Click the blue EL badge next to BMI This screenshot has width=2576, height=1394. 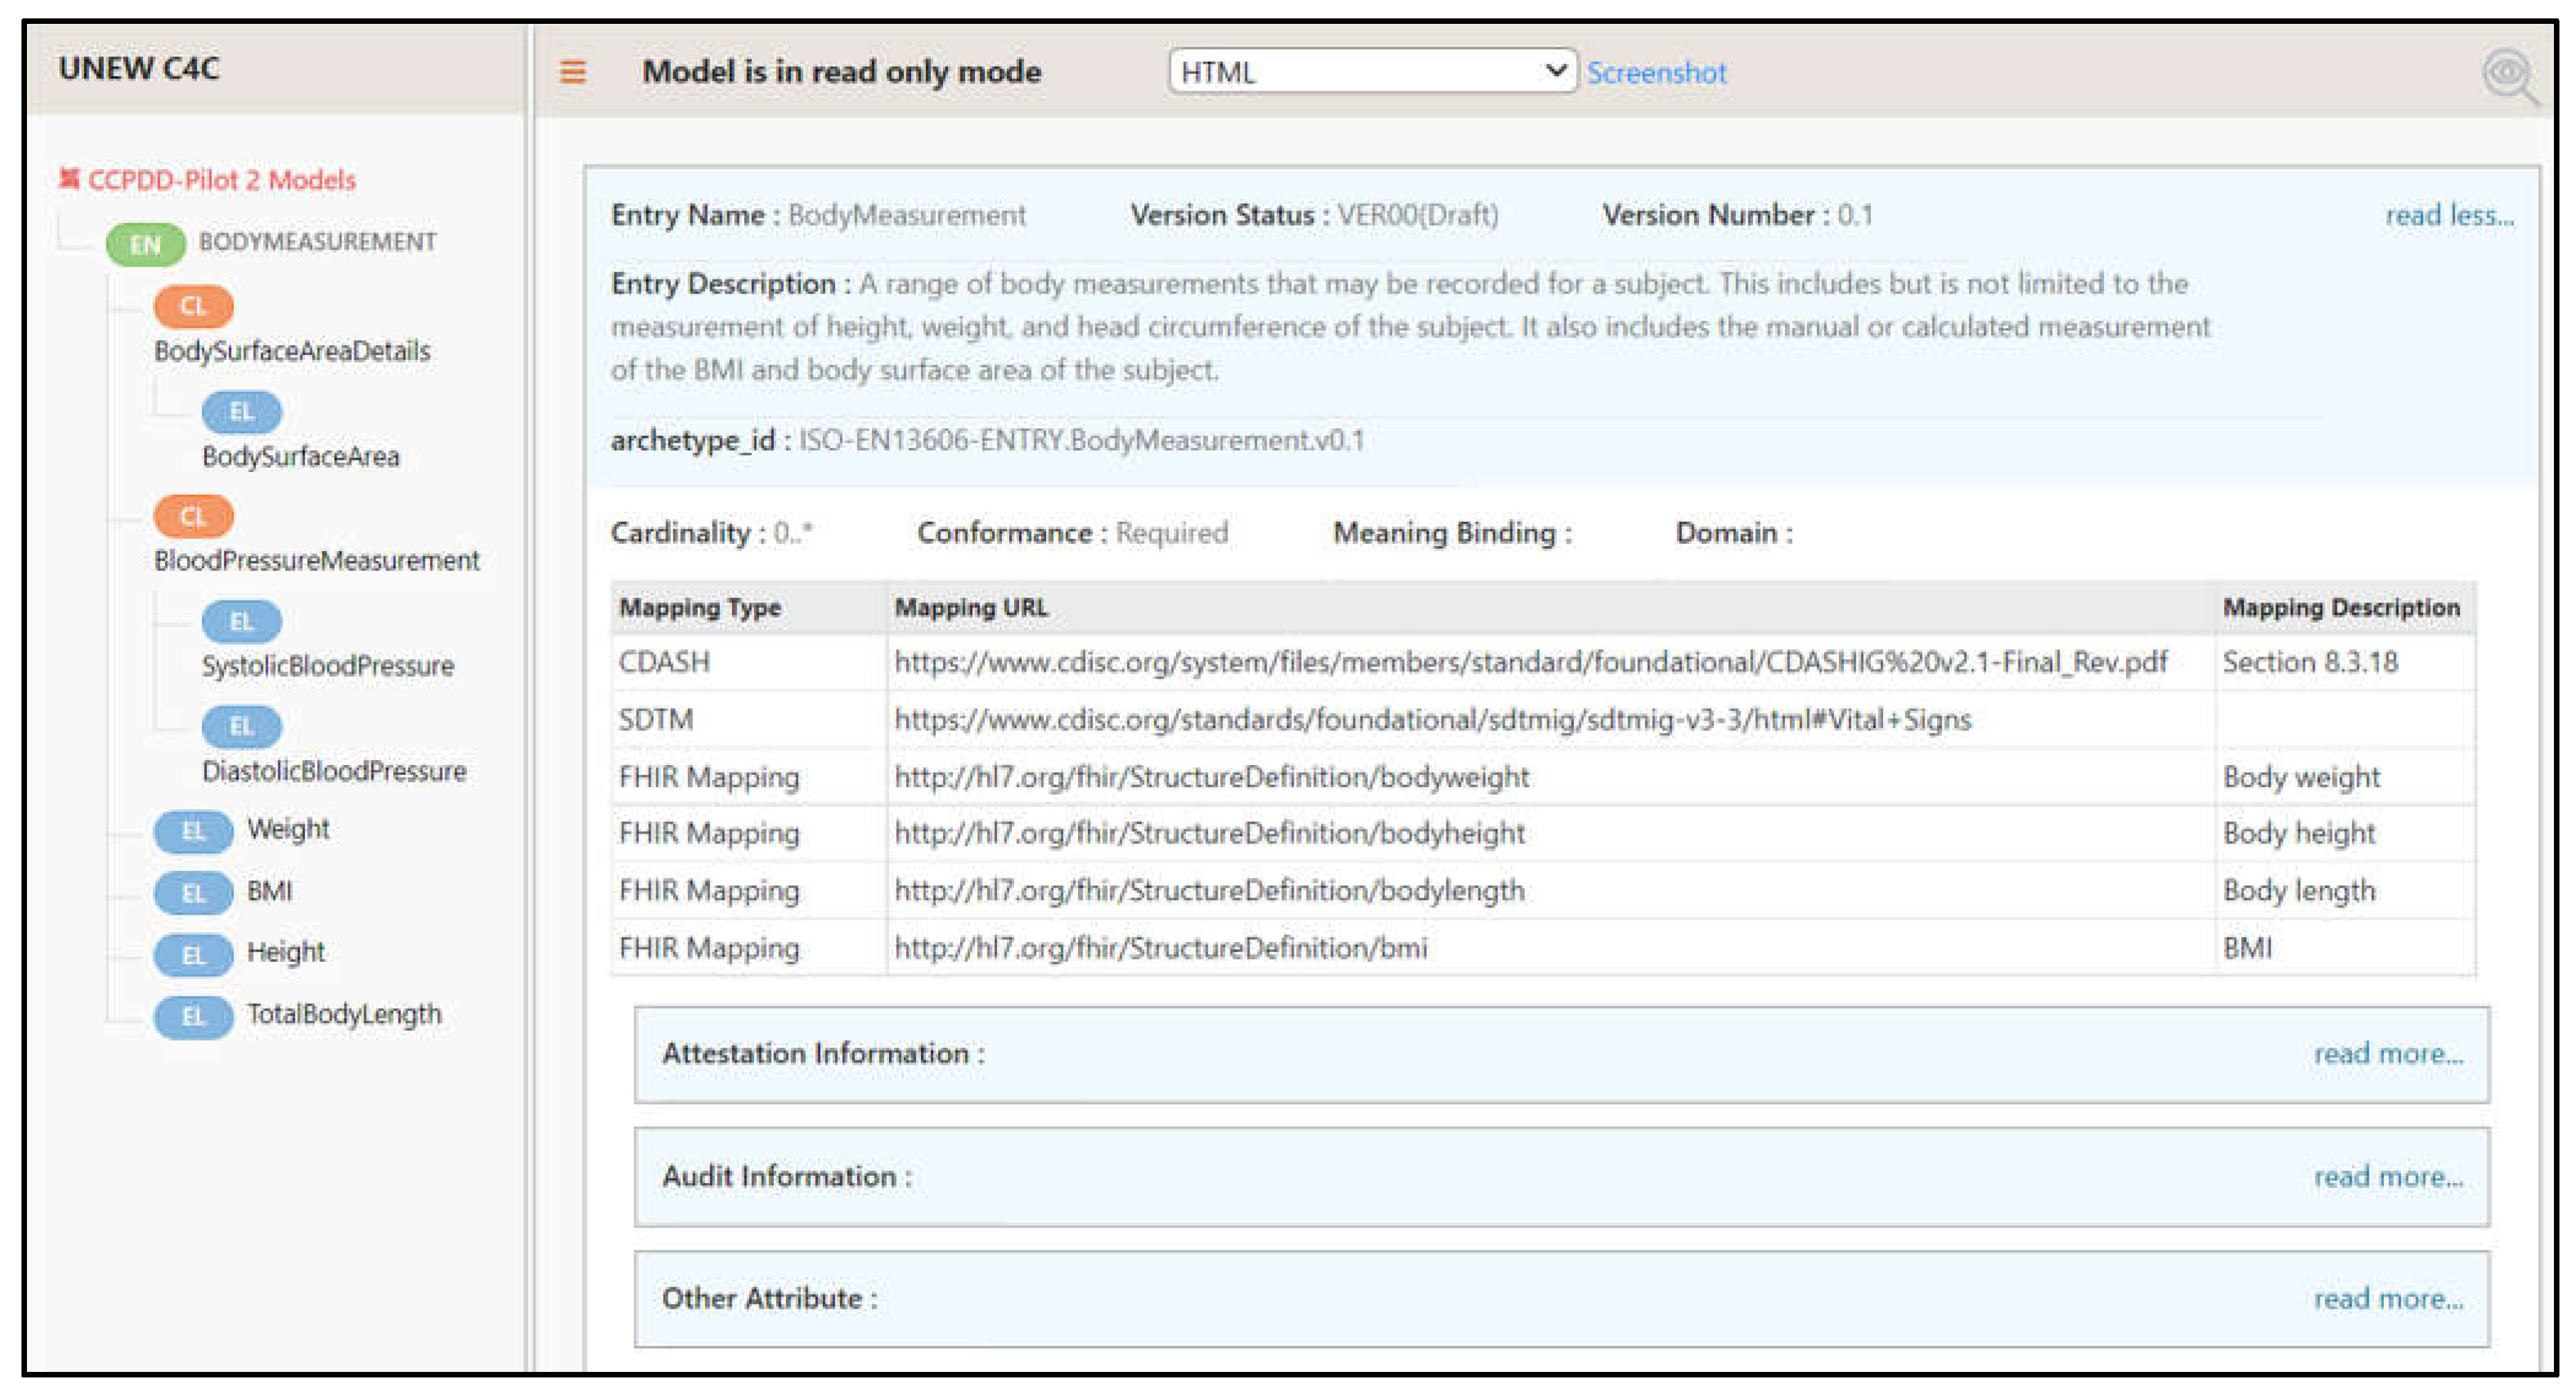coord(193,892)
